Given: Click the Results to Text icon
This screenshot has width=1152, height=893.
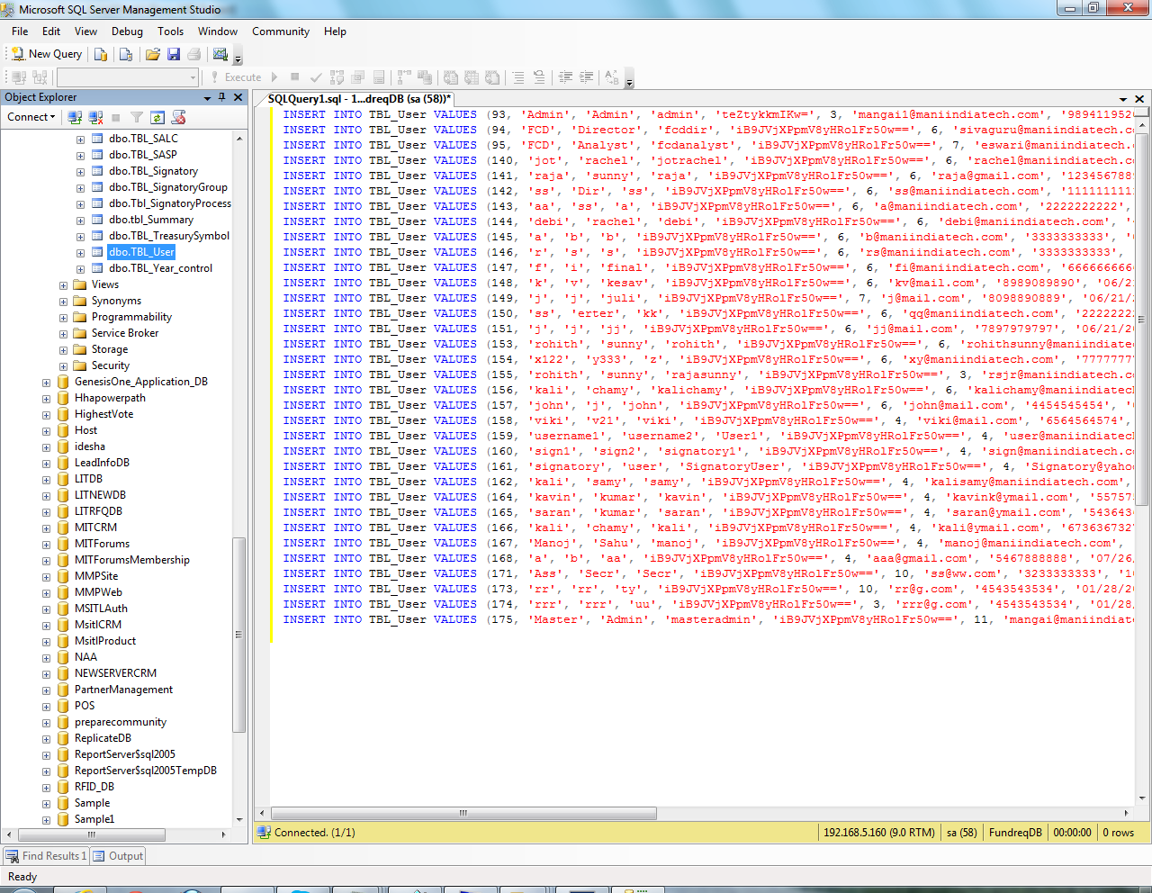Looking at the screenshot, I should coord(450,77).
